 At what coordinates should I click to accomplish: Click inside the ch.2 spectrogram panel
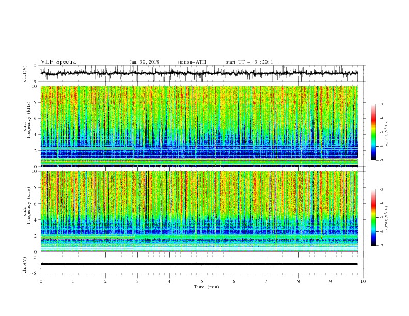tap(199, 212)
